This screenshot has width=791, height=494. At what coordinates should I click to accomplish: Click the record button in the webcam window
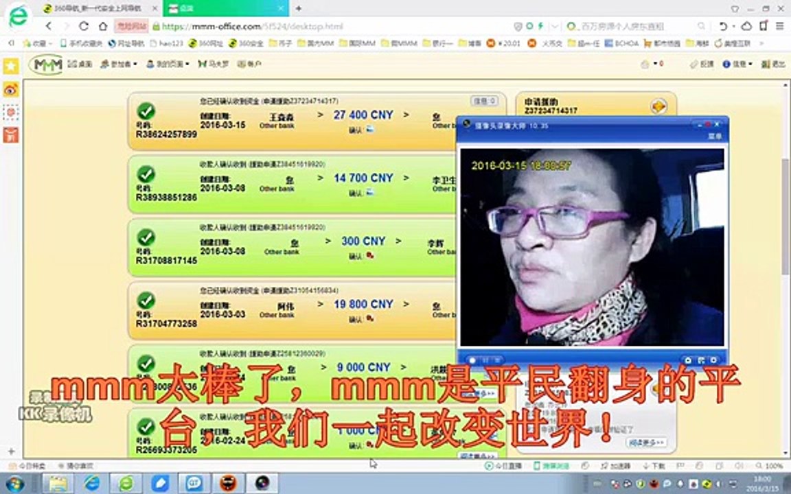pos(472,360)
